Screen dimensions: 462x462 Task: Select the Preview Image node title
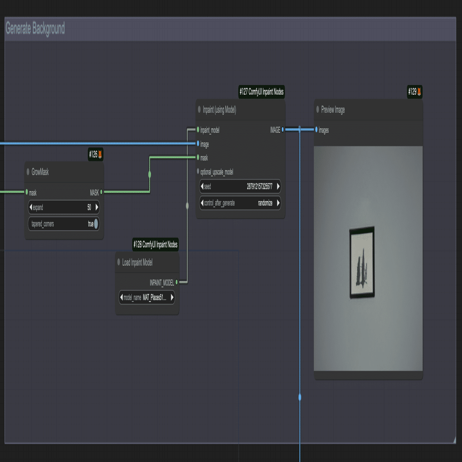[333, 110]
